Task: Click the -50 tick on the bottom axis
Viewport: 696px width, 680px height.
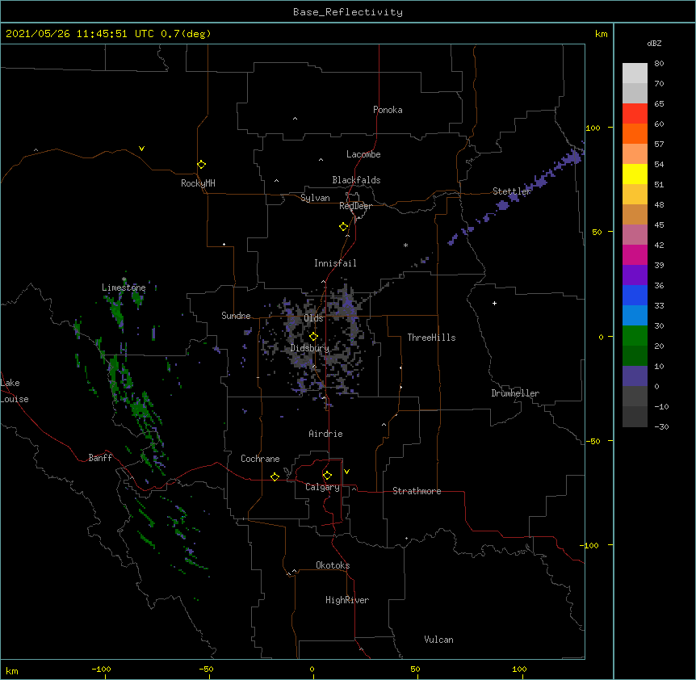Action: coord(207,669)
